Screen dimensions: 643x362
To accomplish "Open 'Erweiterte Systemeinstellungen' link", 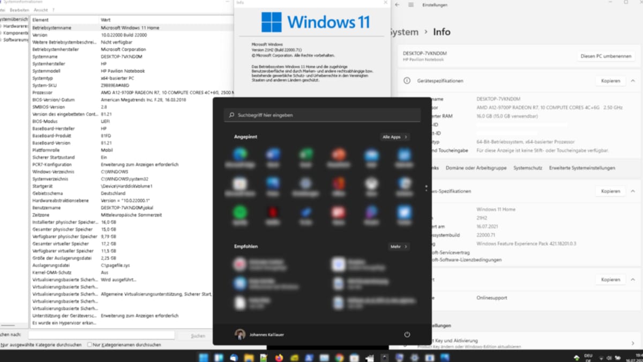I will (x=582, y=168).
